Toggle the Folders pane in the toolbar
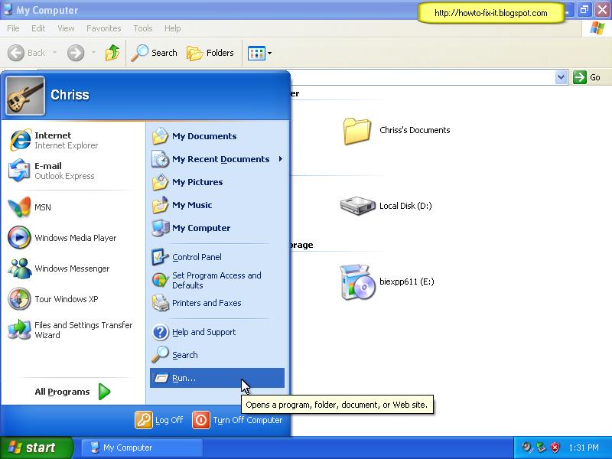Viewport: 612px width, 459px height. (x=210, y=53)
